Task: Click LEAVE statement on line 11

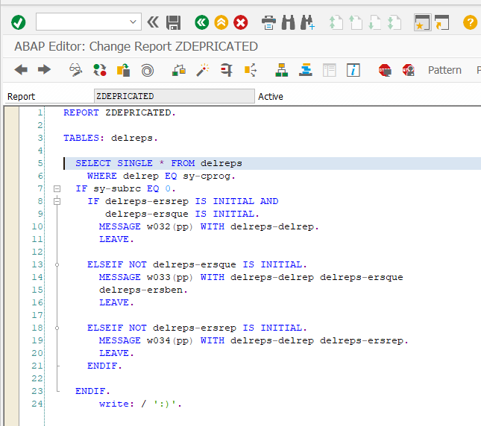Action: 116,239
